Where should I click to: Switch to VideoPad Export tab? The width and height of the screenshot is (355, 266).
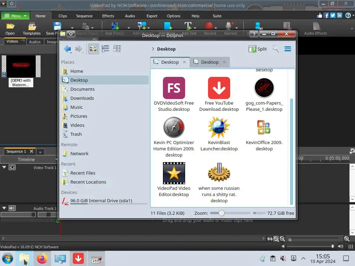tap(152, 16)
